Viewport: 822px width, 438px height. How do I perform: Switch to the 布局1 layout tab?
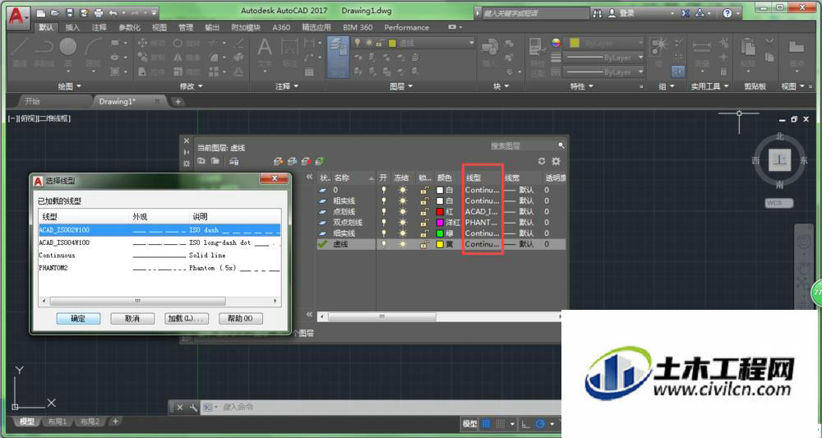click(58, 422)
